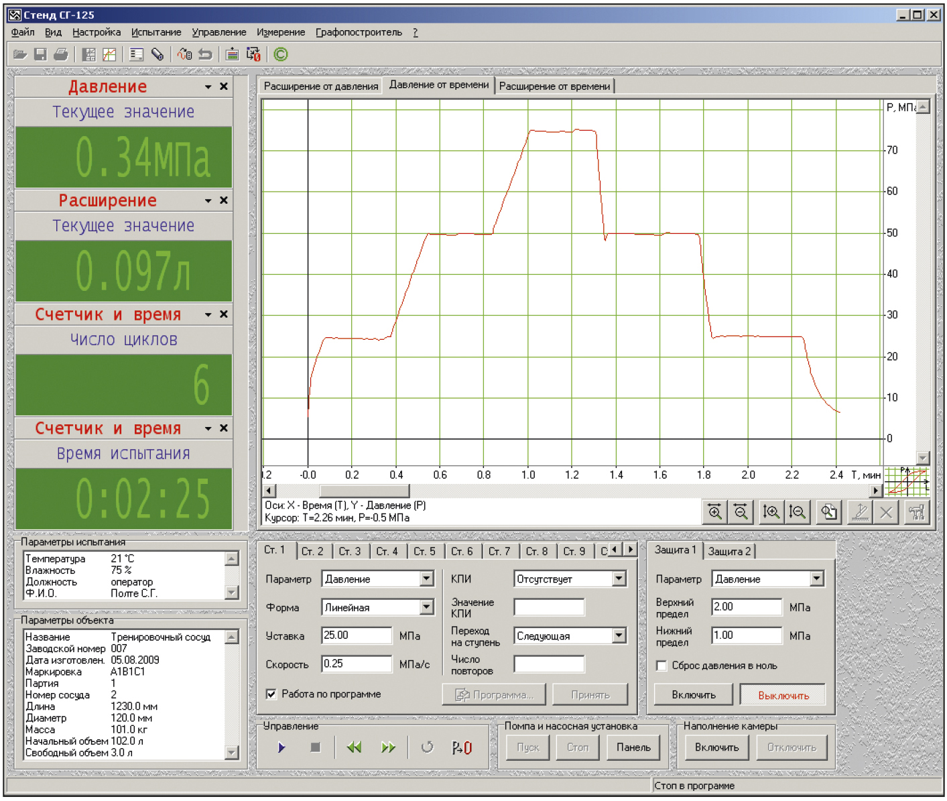The height and width of the screenshot is (801, 947).
Task: Click the vessel cylinder toolbar icon
Action: 157,54
